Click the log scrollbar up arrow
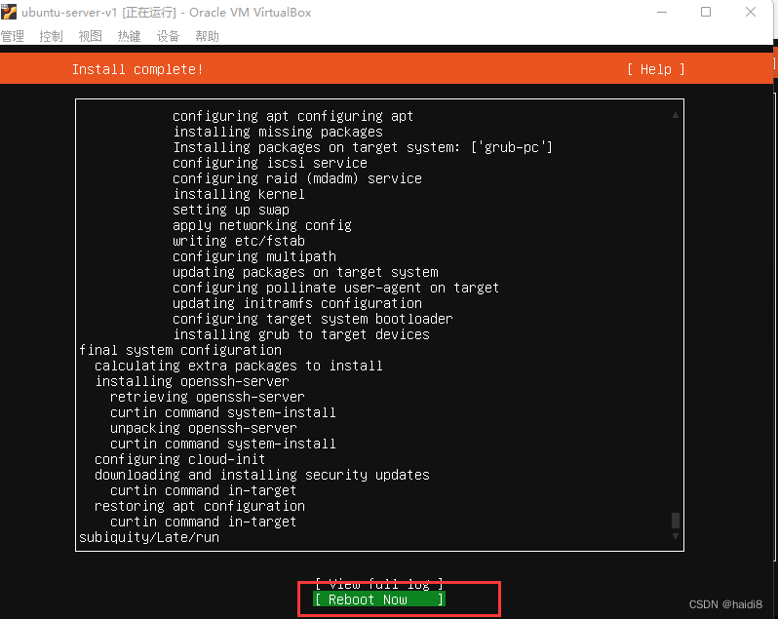This screenshot has width=778, height=619. point(676,115)
